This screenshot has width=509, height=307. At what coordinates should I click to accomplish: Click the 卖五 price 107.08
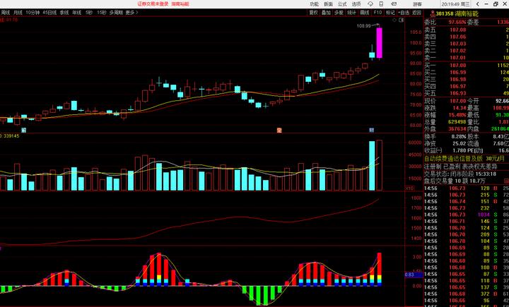coord(457,30)
